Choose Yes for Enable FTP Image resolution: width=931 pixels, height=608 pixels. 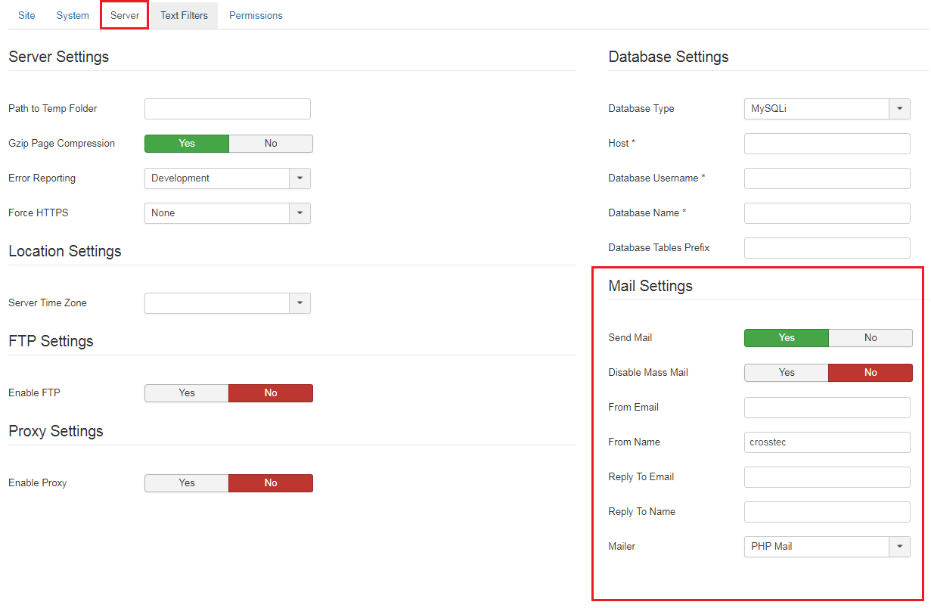[x=187, y=393]
